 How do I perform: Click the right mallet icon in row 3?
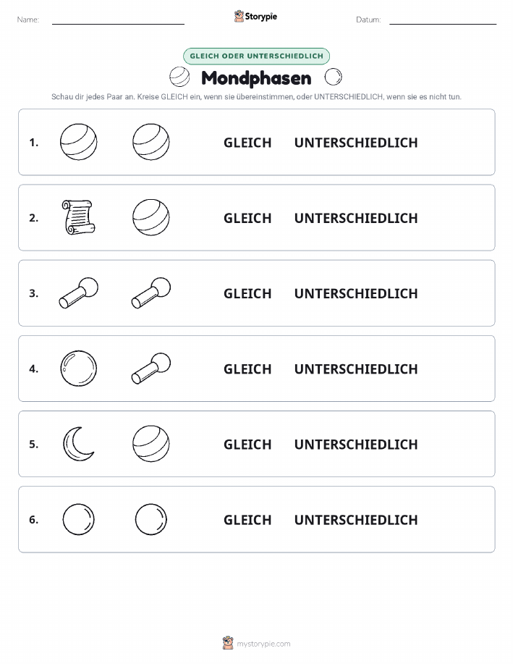[151, 293]
